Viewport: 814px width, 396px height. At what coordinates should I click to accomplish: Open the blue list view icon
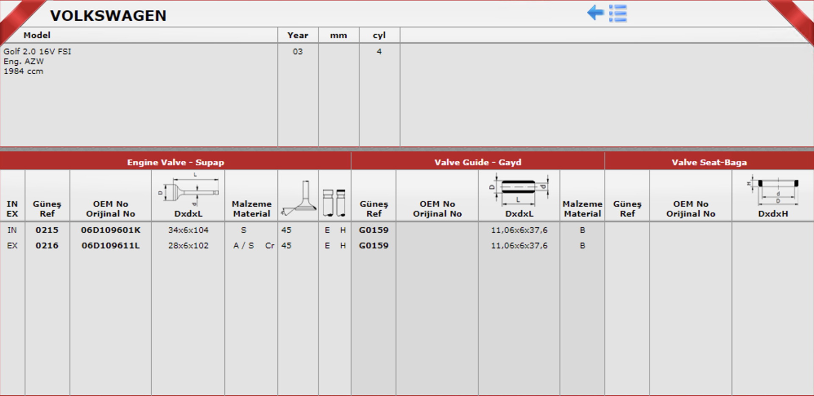tap(618, 14)
